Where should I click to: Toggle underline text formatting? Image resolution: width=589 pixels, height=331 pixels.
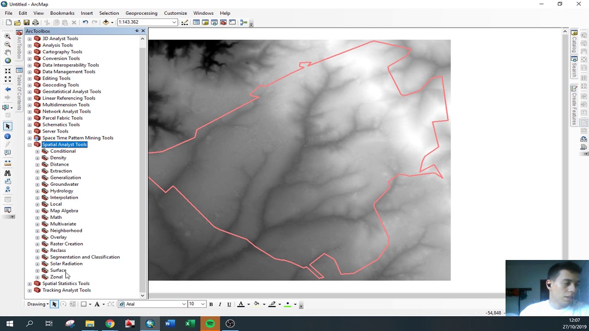click(229, 304)
